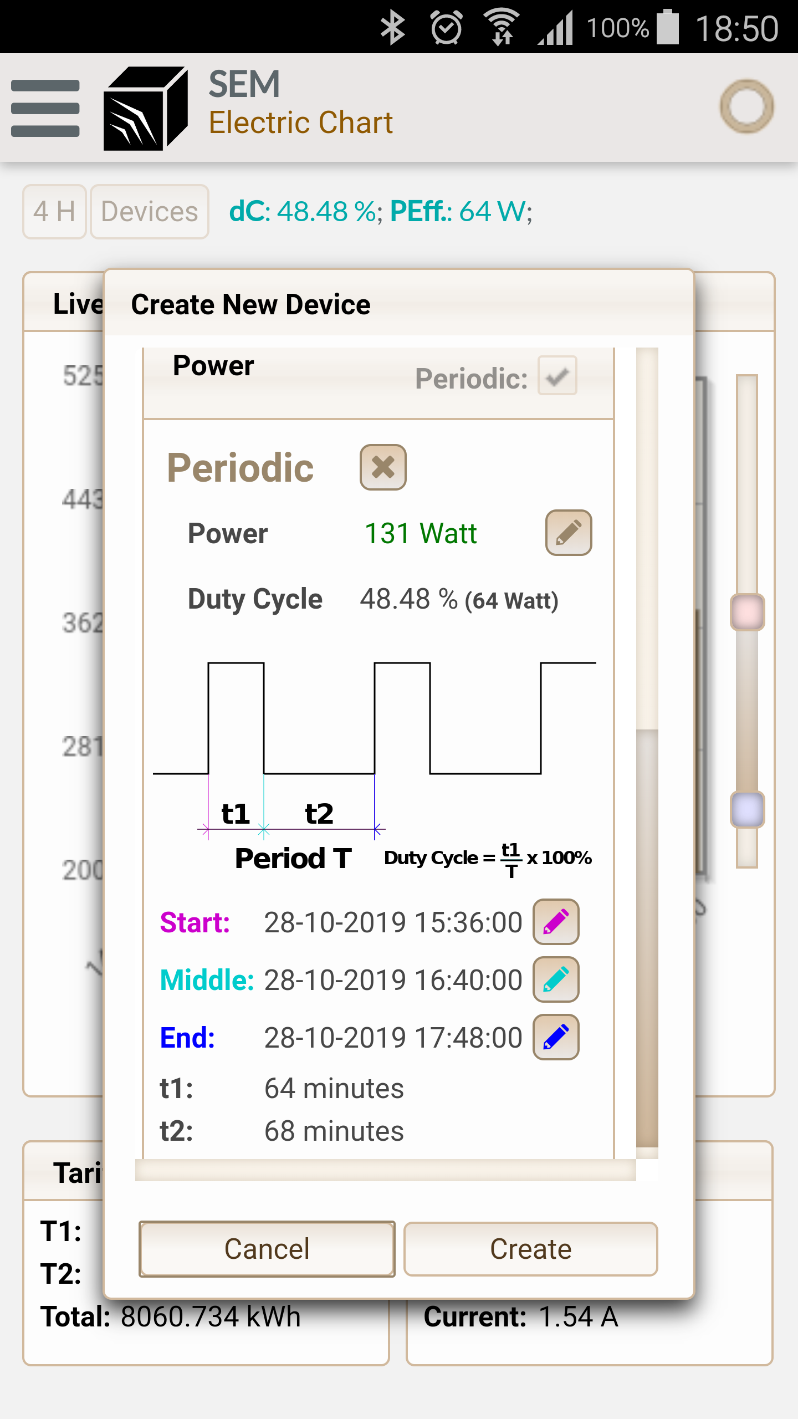Edit the Start time with magenta pencil
Screen dimensions: 798x1419
click(x=556, y=922)
